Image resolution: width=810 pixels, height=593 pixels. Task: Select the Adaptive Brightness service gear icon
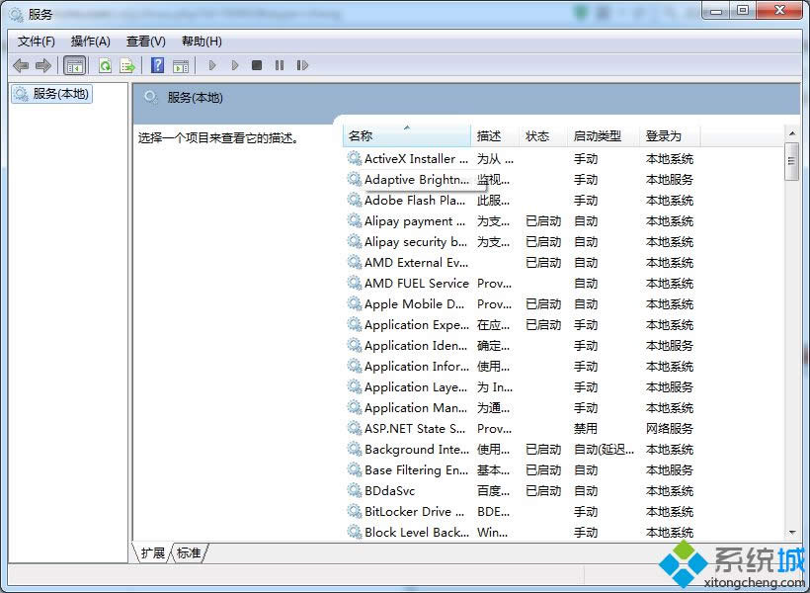pos(355,179)
